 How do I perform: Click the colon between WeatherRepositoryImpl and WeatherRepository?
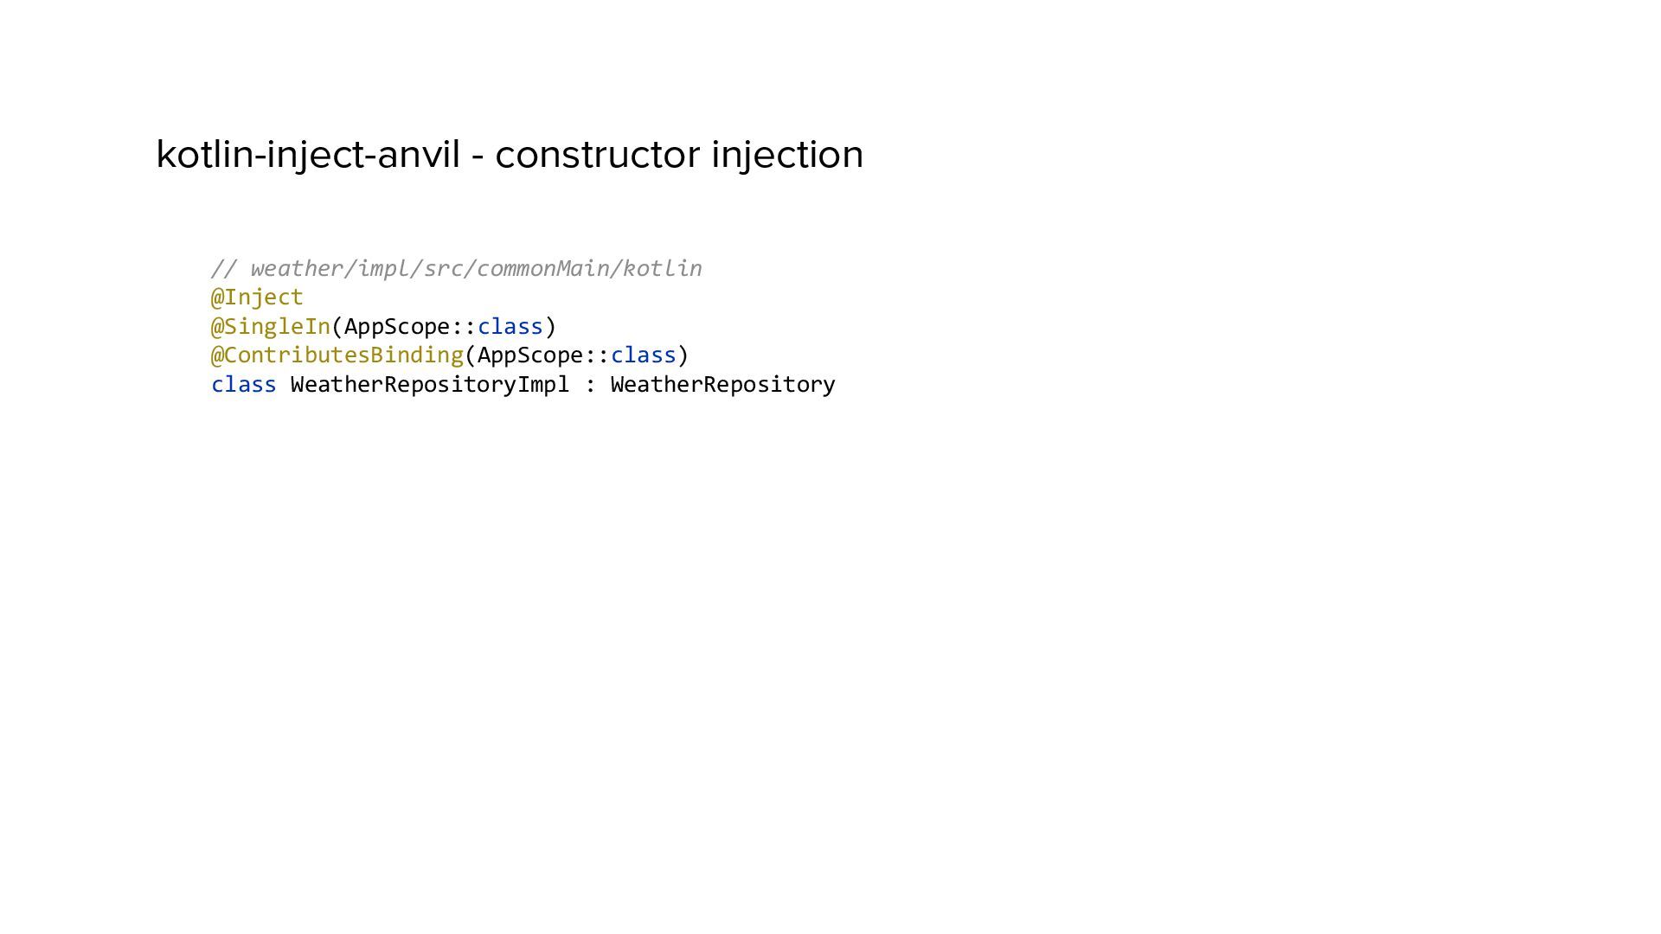click(x=591, y=386)
